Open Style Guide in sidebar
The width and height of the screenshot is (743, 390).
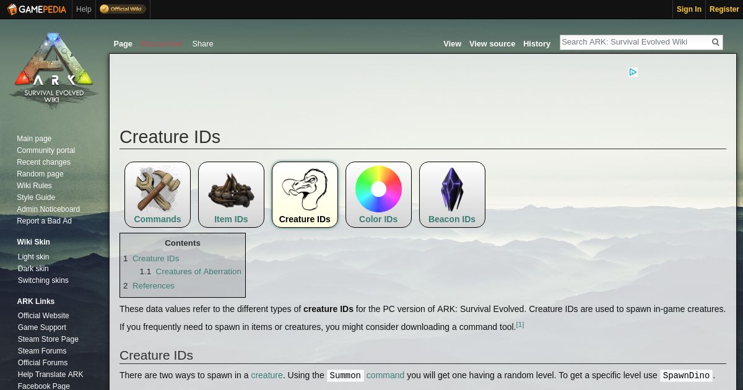click(x=36, y=197)
